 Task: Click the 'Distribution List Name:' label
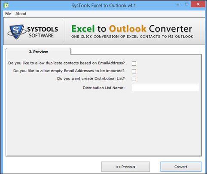(x=103, y=88)
